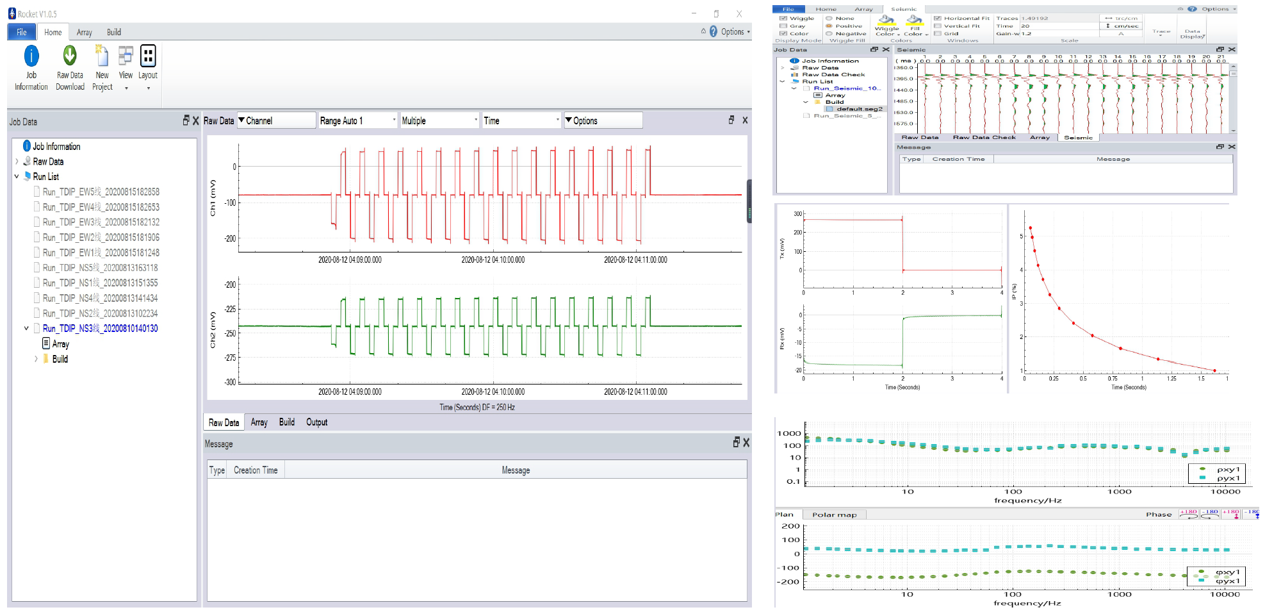Toggle the Vertical Fit checkbox
The width and height of the screenshot is (1265, 612).
[x=938, y=26]
